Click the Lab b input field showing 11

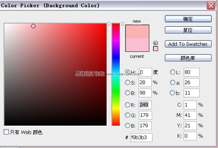point(192,93)
